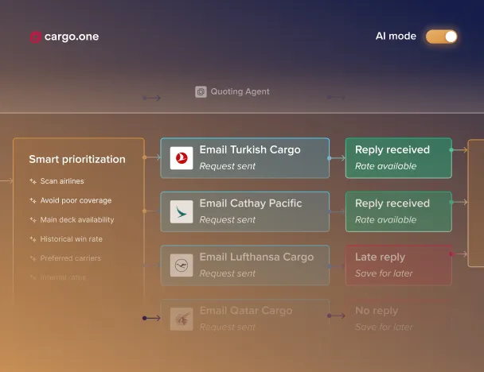Screen dimensions: 484x372
Task: Open Turkish Cargo's Reply received card
Action: (399, 158)
